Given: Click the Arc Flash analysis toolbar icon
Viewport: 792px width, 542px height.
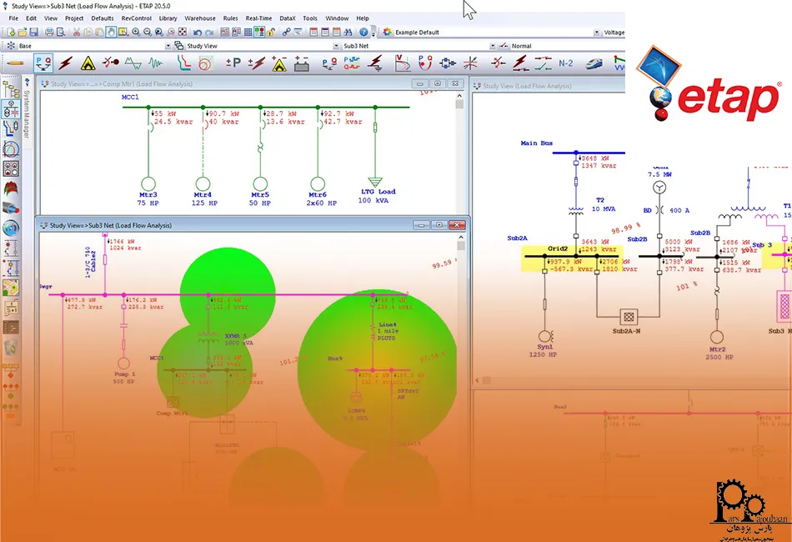Looking at the screenshot, I should [x=88, y=63].
